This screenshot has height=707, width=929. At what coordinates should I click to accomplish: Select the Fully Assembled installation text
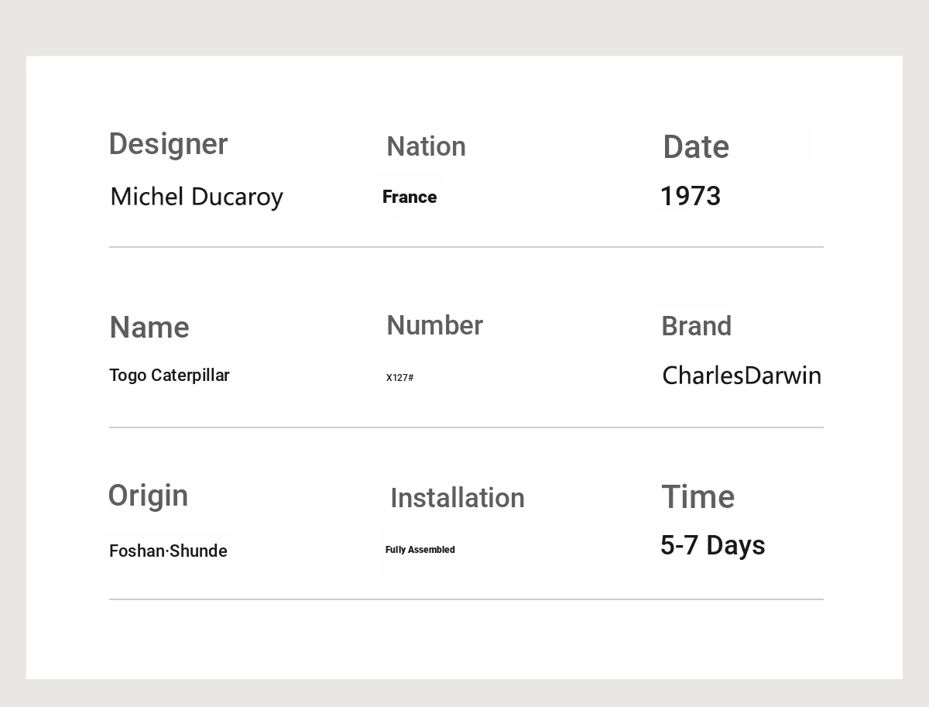[x=420, y=550]
